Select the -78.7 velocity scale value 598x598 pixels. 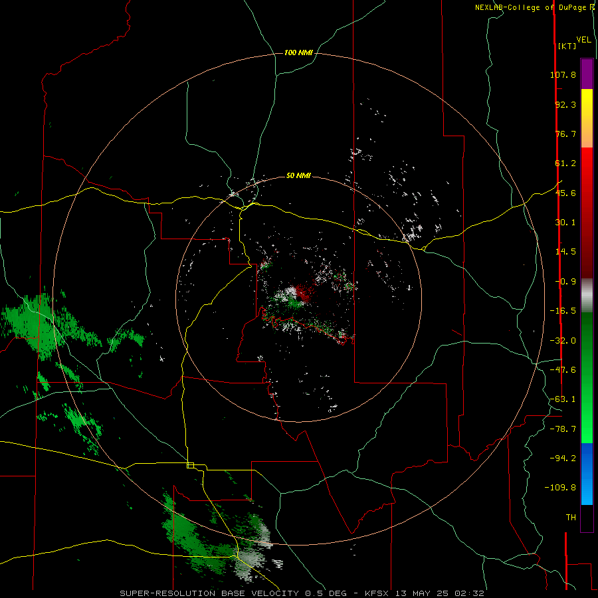pos(563,429)
